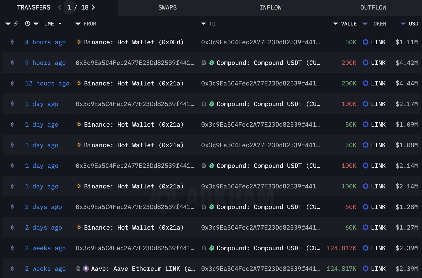The image size is (422, 278).
Task: Select the 200K value on $4.44M row
Action: [x=349, y=83]
